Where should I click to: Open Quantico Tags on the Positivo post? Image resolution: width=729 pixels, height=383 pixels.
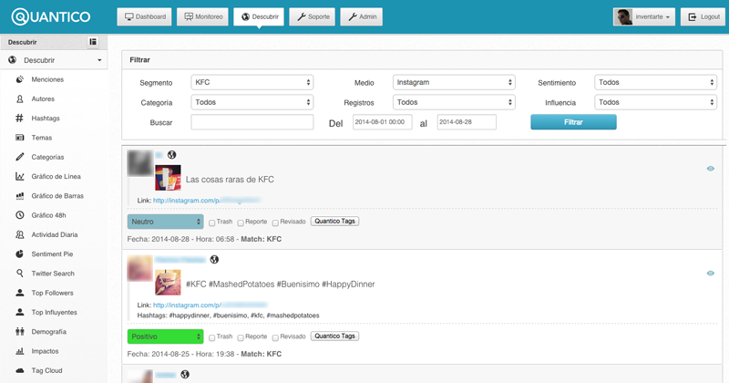pyautogui.click(x=334, y=336)
